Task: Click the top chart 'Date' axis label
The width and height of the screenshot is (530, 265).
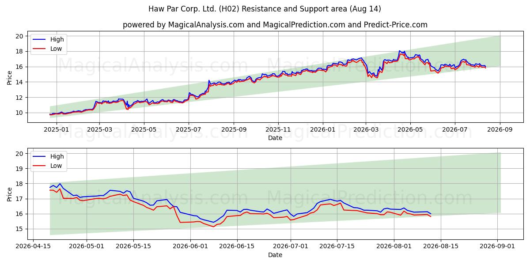Action: pyautogui.click(x=275, y=138)
